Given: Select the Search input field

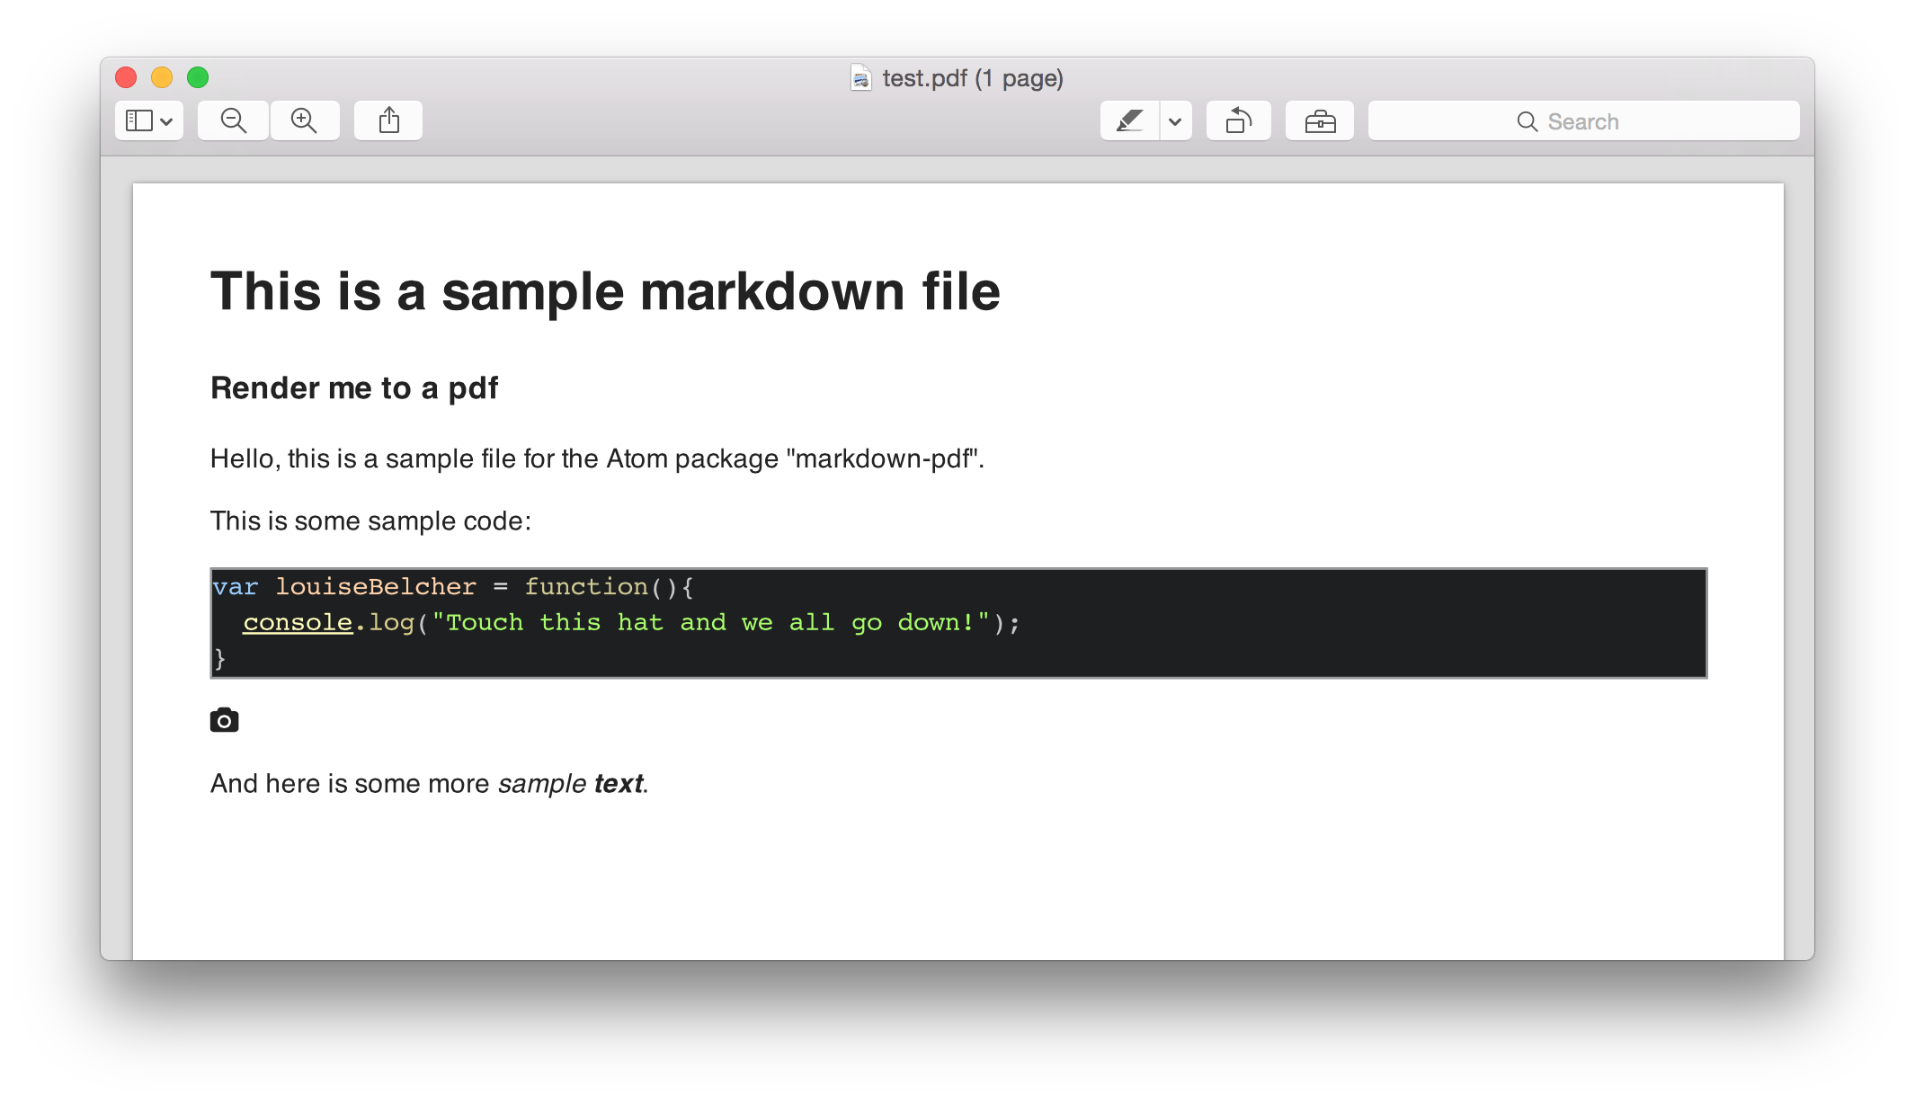Looking at the screenshot, I should tap(1583, 121).
